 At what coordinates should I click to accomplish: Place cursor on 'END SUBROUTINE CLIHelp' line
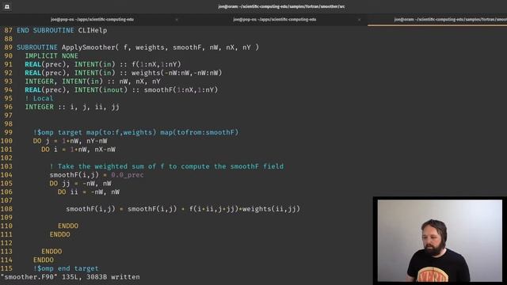point(62,30)
